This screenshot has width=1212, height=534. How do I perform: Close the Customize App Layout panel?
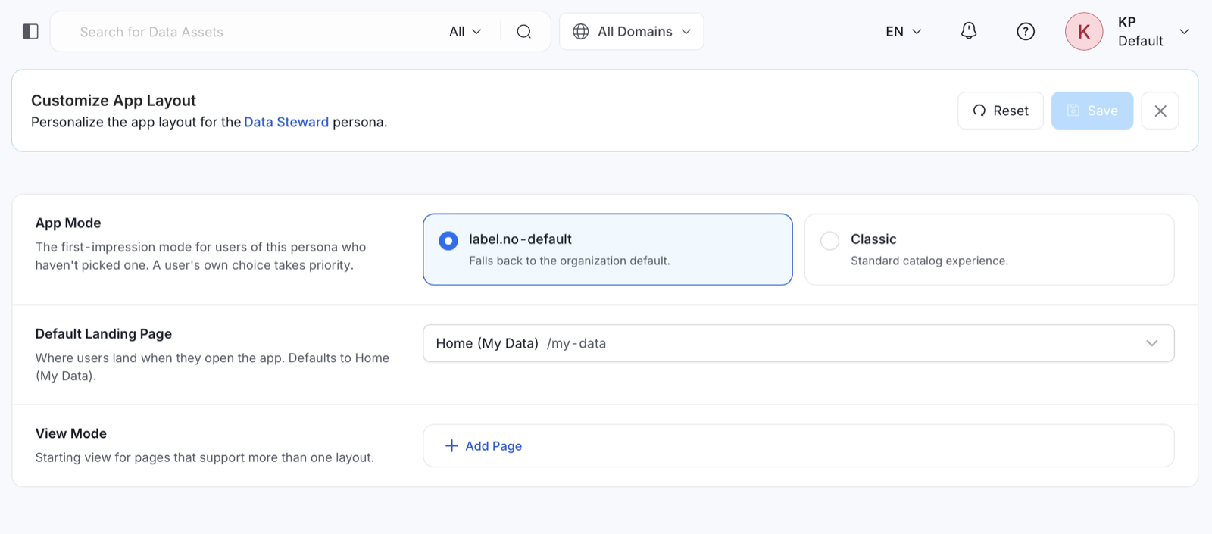pos(1160,111)
